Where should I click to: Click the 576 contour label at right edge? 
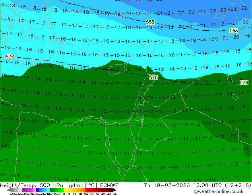click(244, 83)
